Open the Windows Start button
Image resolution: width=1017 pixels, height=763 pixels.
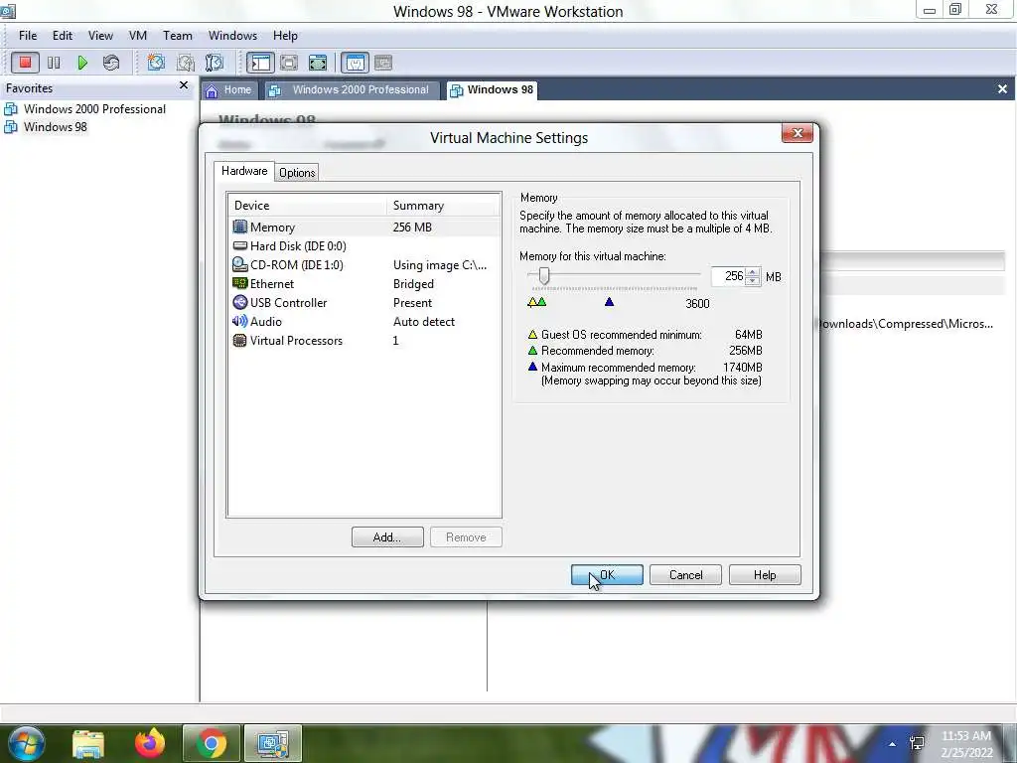click(x=26, y=743)
